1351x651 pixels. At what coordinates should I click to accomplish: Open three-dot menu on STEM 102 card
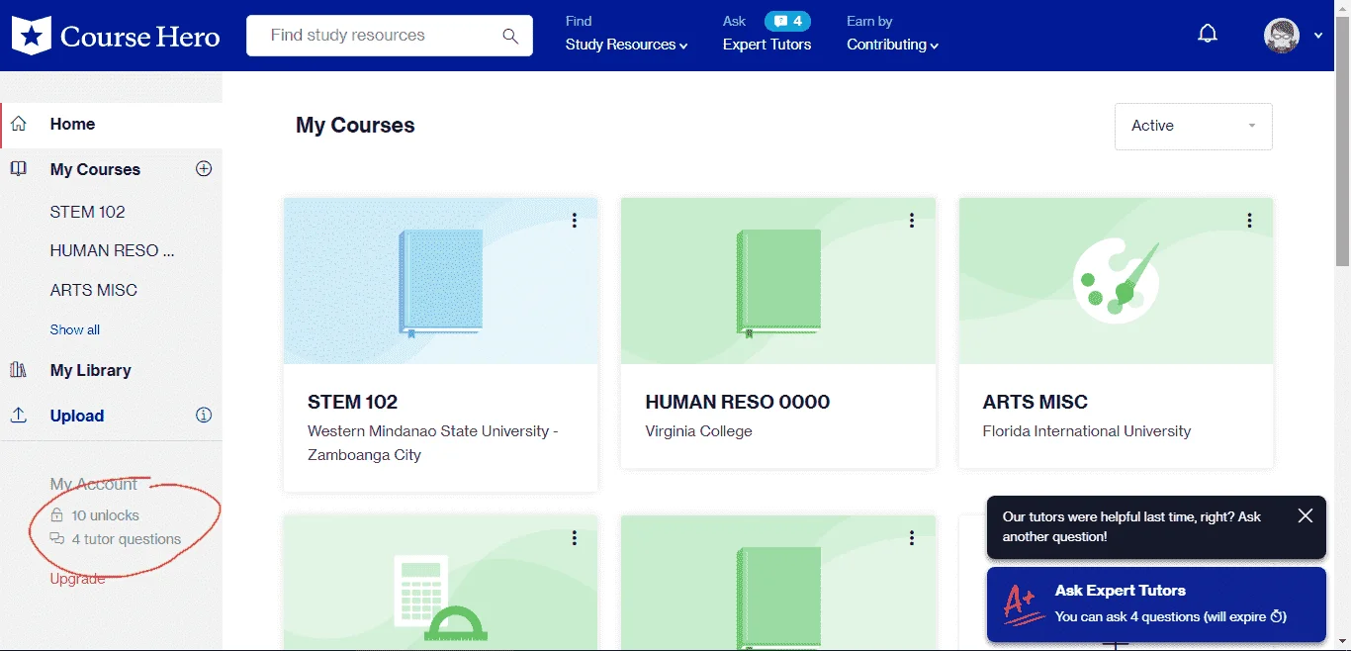(x=575, y=221)
